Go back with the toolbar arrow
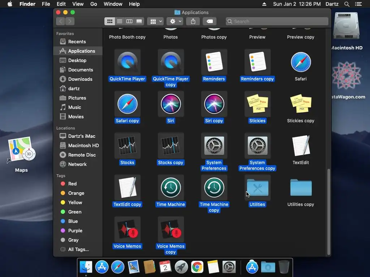The height and width of the screenshot is (277, 370). click(61, 21)
